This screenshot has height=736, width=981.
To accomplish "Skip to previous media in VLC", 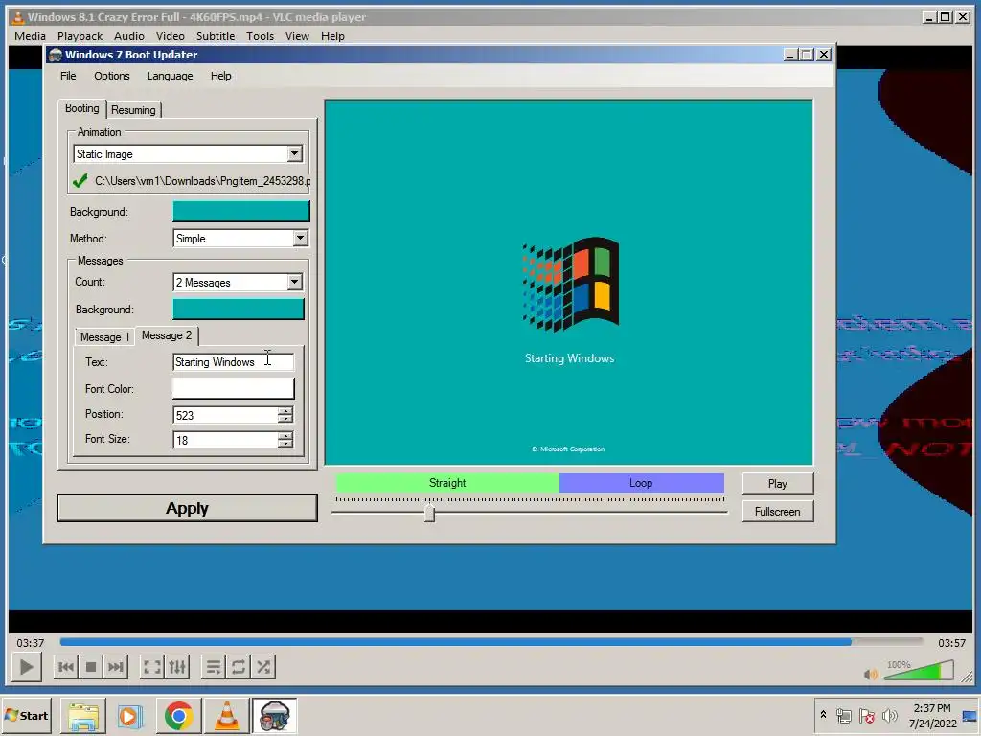I will tap(66, 667).
